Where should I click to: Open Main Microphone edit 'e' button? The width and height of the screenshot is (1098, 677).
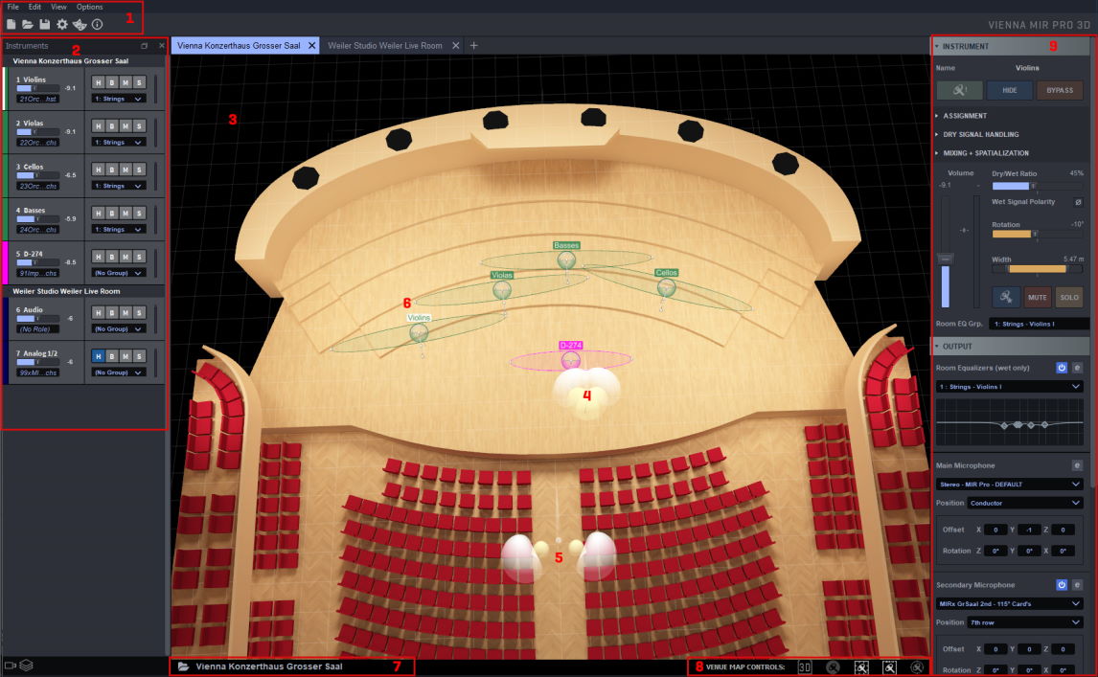pos(1077,465)
